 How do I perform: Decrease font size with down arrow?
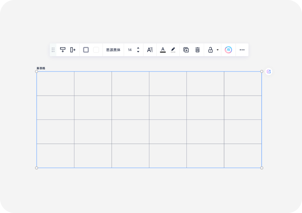138,52
